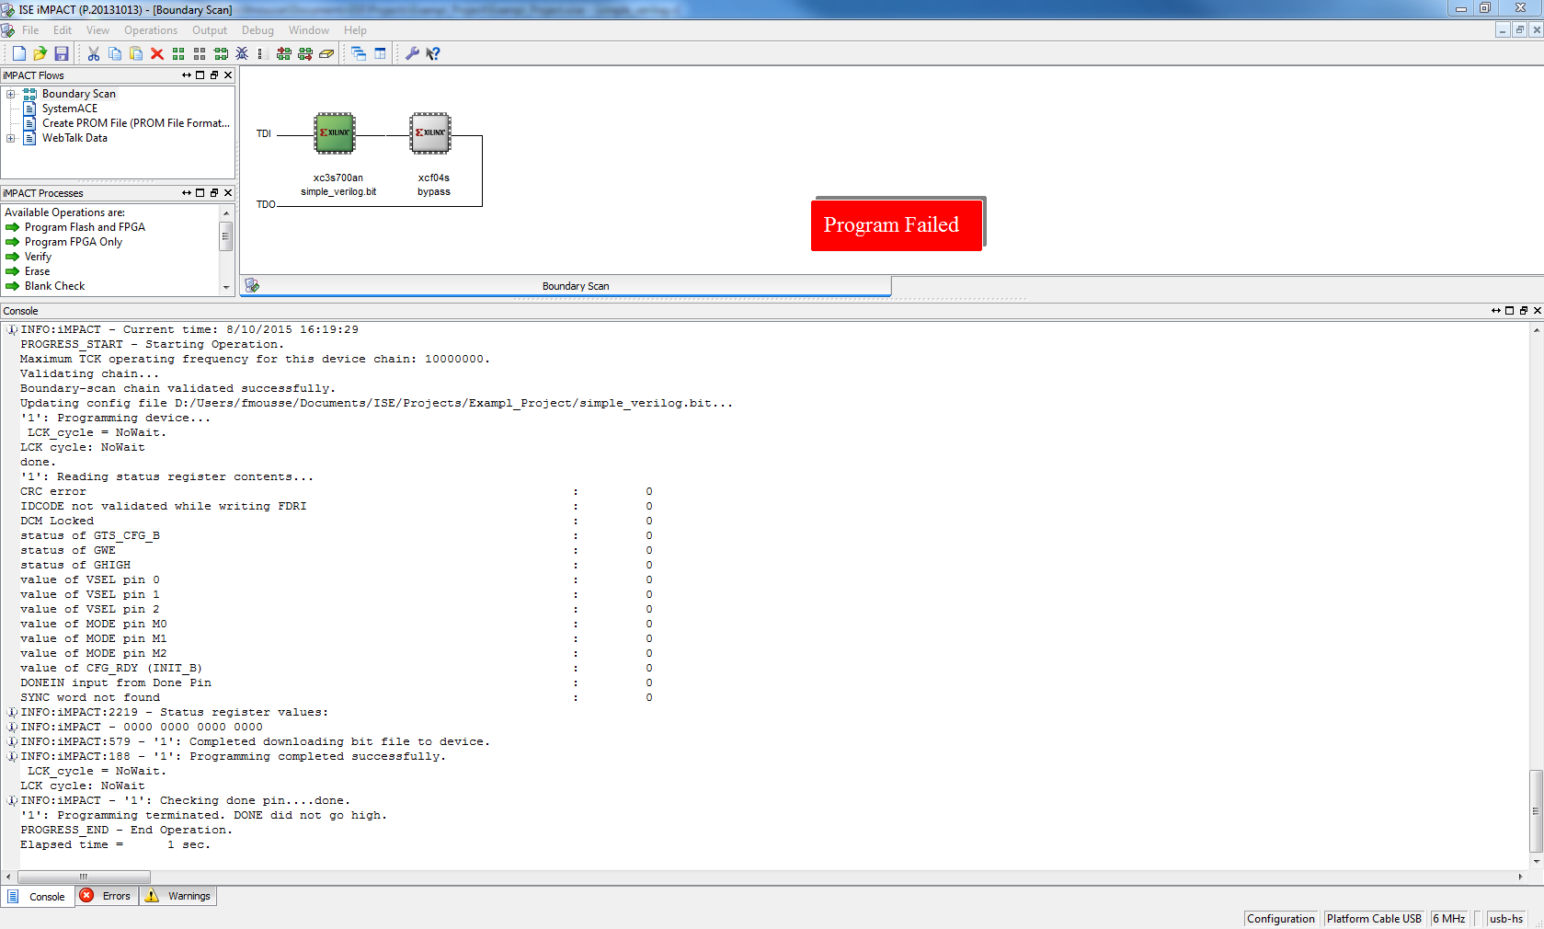
Task: Click the Paste clipboard icon
Action: click(136, 54)
